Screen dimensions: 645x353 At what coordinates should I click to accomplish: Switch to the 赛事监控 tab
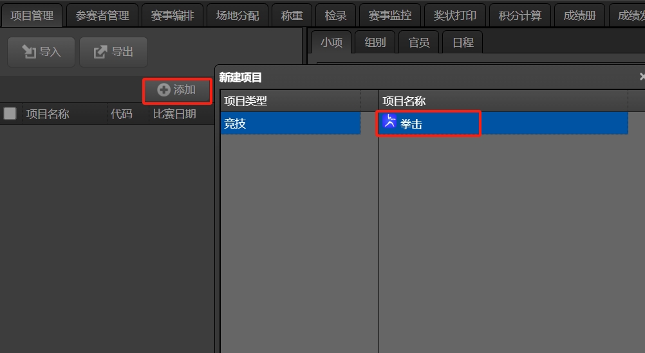click(x=390, y=15)
